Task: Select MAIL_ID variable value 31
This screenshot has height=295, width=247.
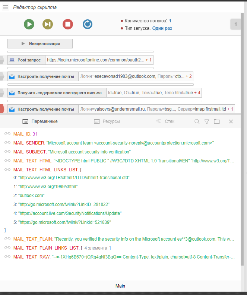Action: [x=35, y=134]
